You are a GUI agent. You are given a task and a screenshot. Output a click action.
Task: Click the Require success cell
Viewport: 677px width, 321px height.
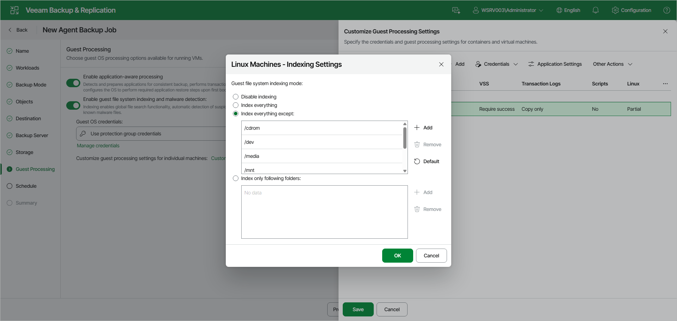pos(497,109)
